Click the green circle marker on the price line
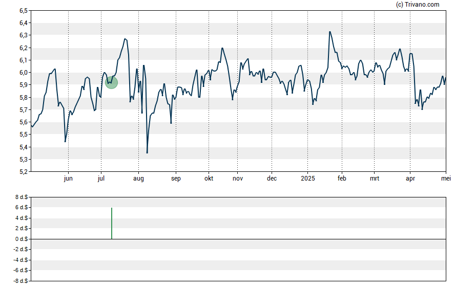Viewport: 455px width, 289px height. [x=111, y=82]
